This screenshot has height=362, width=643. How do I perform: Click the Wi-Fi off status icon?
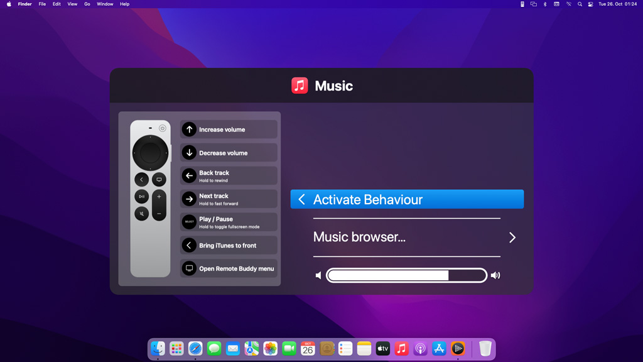pos(568,4)
